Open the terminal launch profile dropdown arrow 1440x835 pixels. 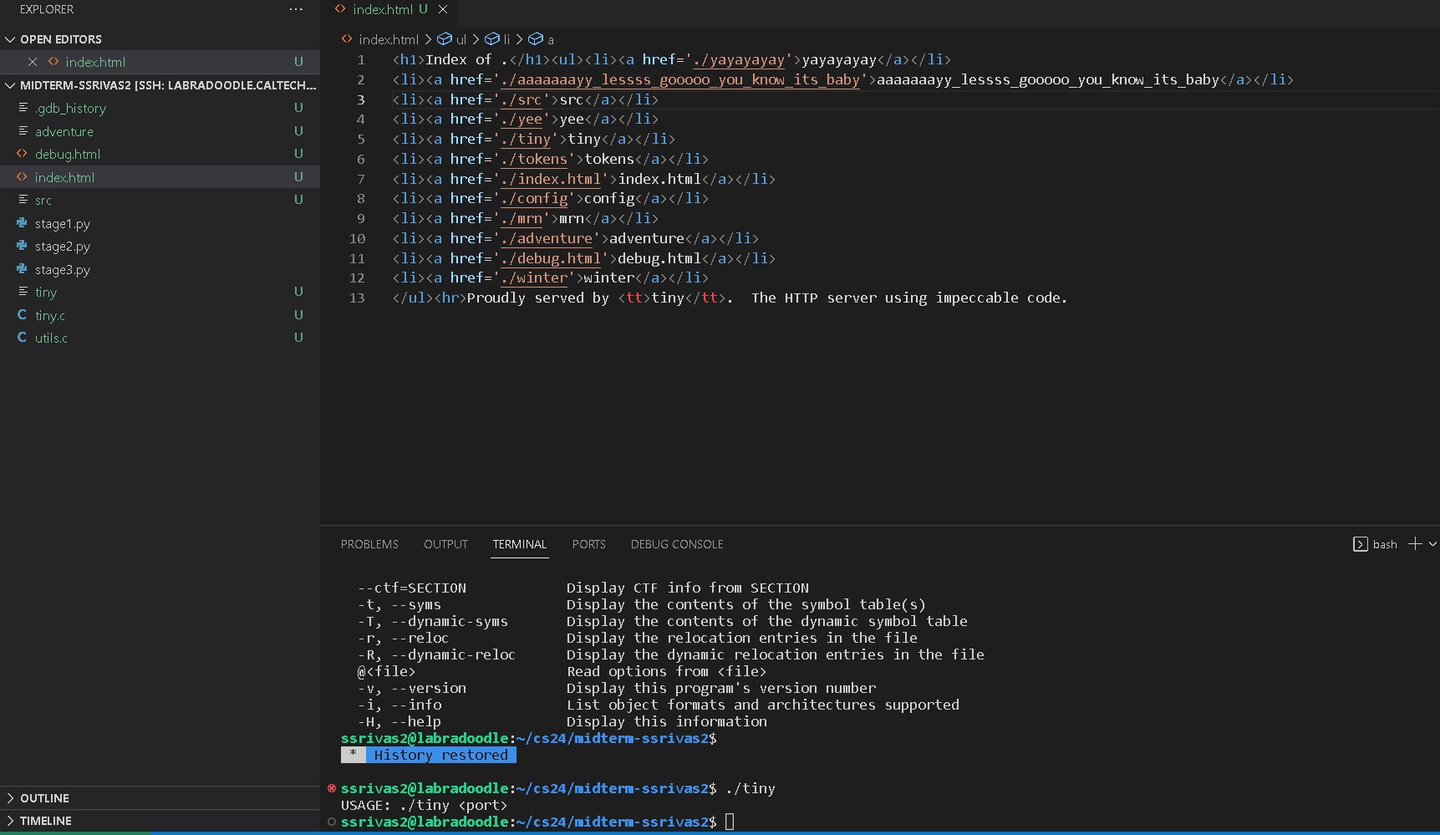(x=1432, y=544)
